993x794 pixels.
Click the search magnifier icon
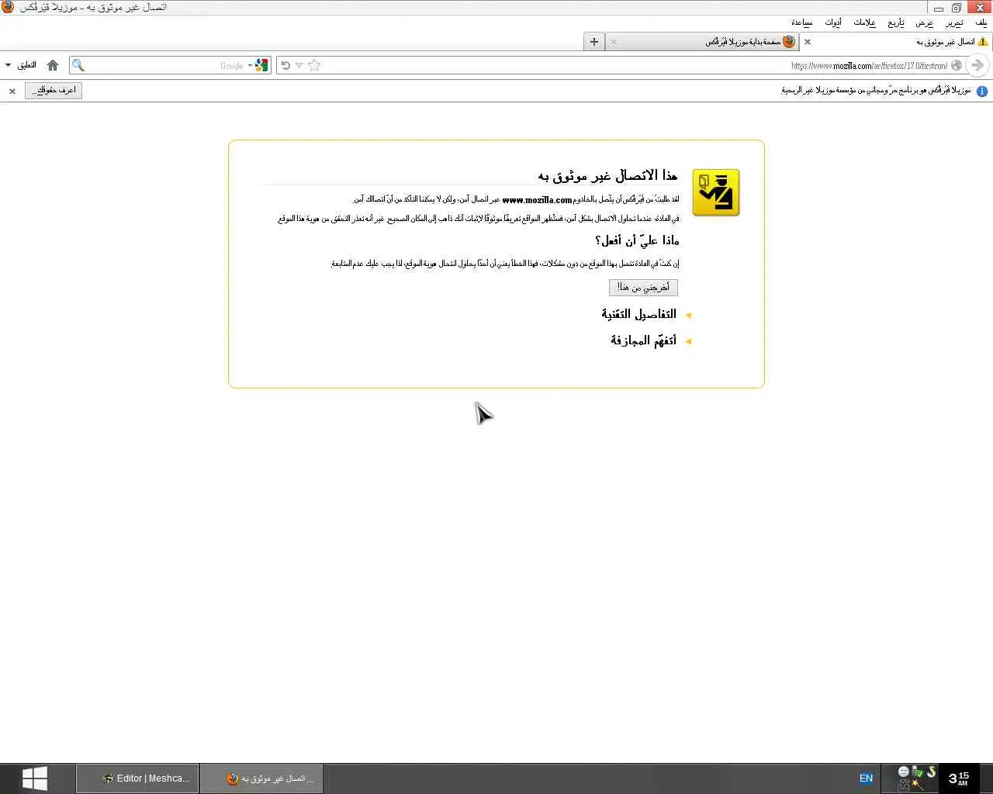[x=78, y=65]
